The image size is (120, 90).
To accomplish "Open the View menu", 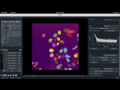I will pos(4,17).
